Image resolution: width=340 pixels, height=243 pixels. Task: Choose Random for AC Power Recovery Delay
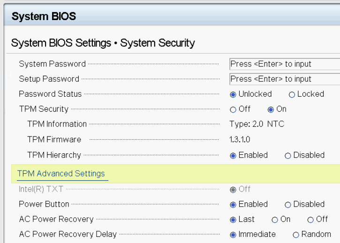pos(296,235)
